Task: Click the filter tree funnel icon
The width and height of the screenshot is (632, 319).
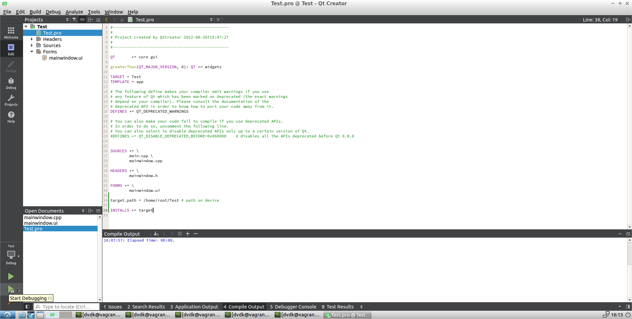Action: coord(74,20)
